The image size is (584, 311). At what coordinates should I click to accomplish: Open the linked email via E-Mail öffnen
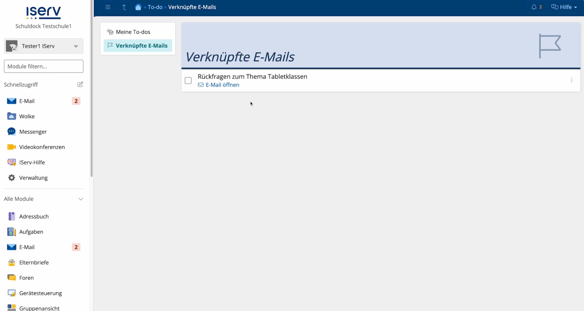coord(222,85)
